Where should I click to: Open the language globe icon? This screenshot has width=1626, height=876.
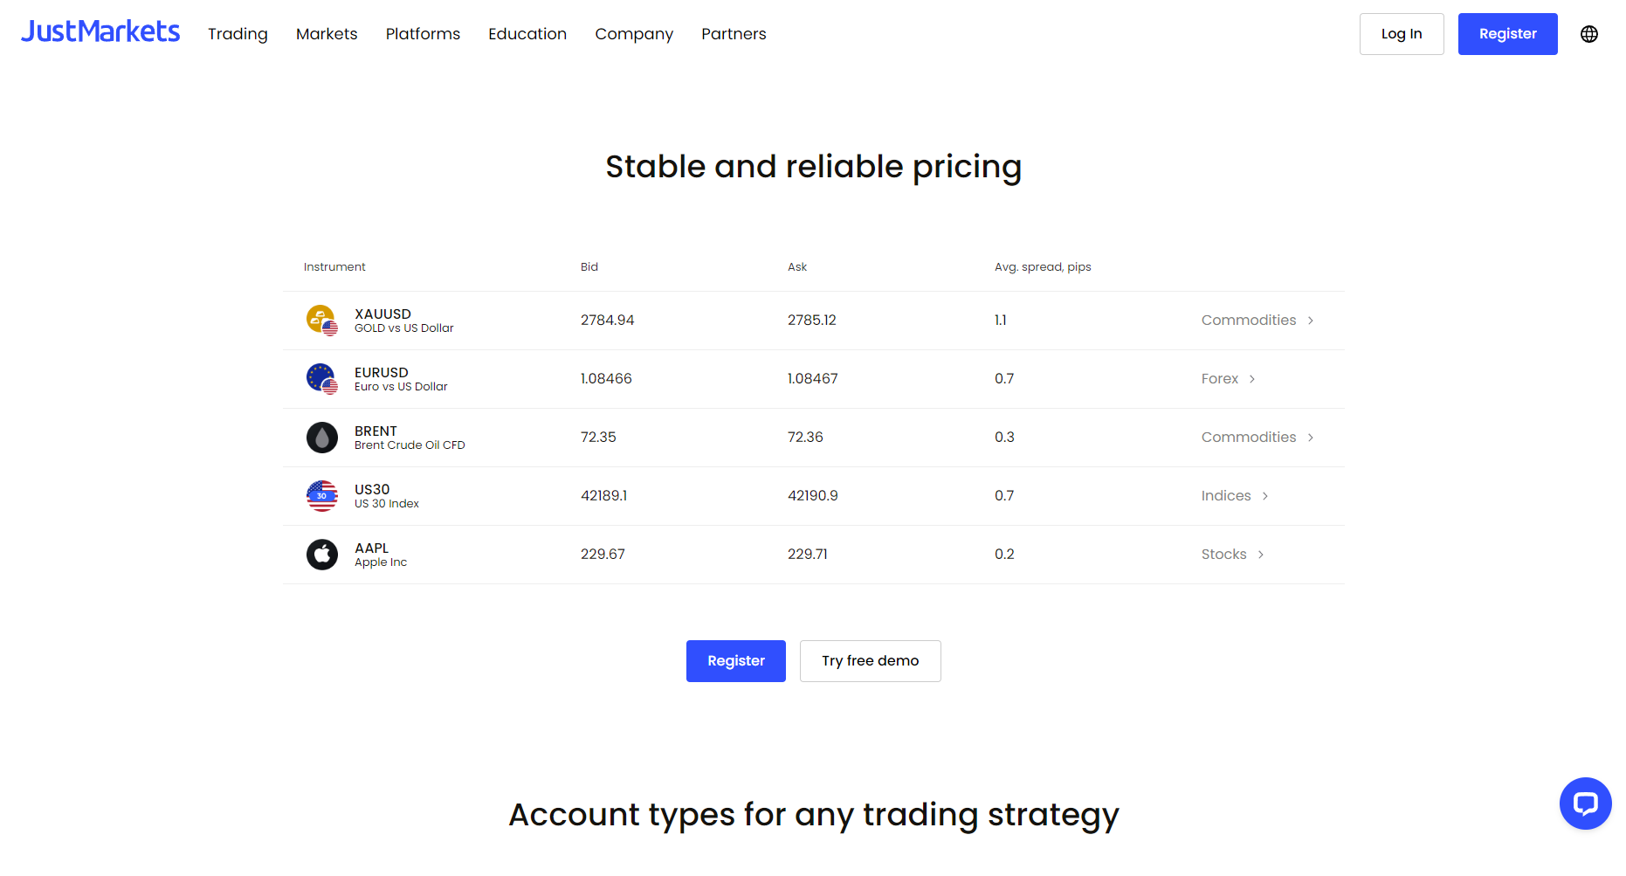[x=1589, y=34]
